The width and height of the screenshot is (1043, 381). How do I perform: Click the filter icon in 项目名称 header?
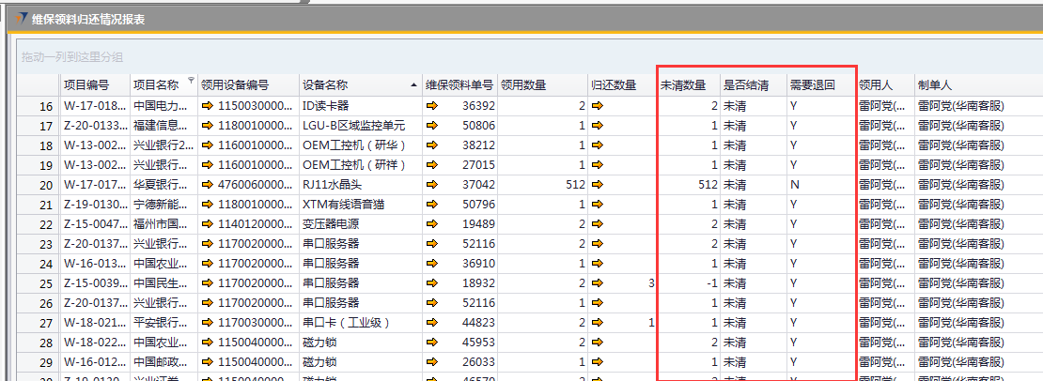[192, 81]
